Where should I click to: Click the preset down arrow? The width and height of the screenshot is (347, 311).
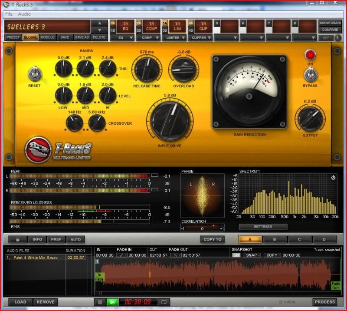pos(100,30)
